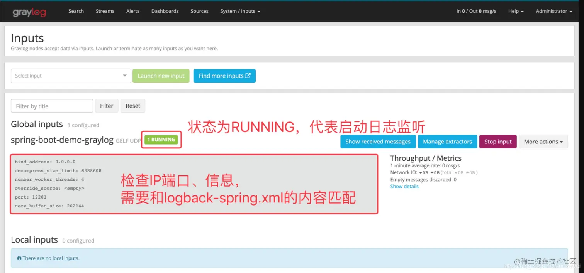Screen dimensions: 584x273
Task: Click number_worker_threads: 4 line
Action: coord(49,179)
